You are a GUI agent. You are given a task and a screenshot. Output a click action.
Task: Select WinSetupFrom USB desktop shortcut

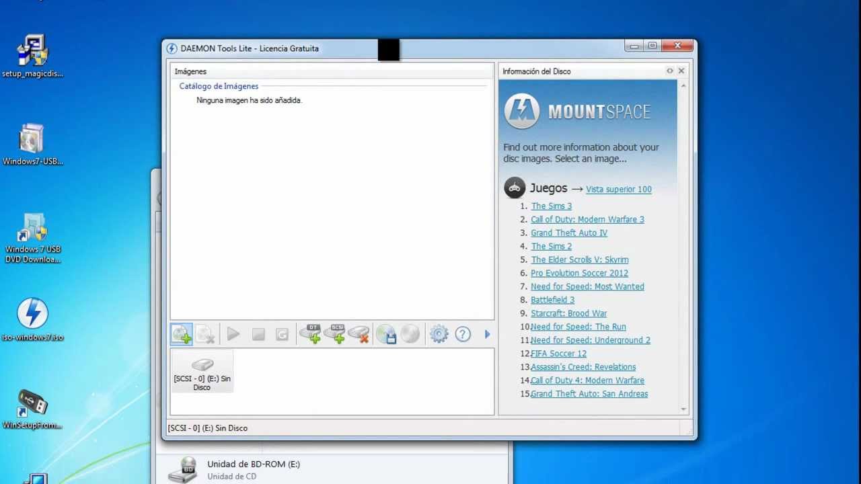click(32, 408)
